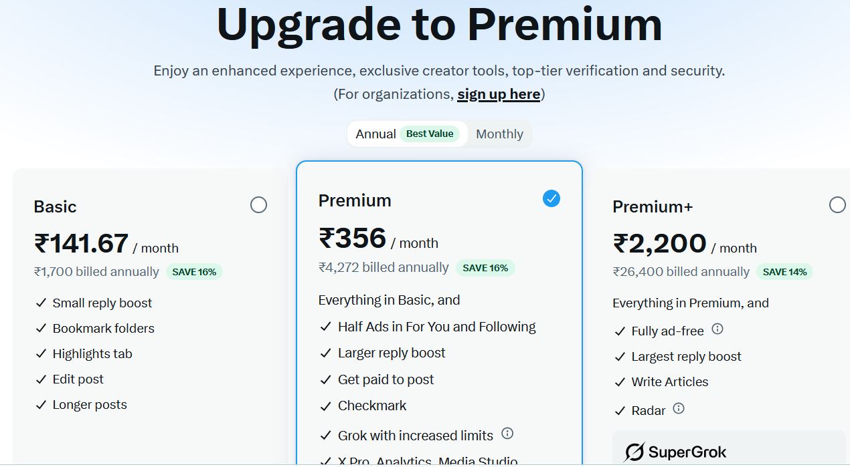Choose the Premium+ plan radio button
The width and height of the screenshot is (850, 467).
pos(837,205)
